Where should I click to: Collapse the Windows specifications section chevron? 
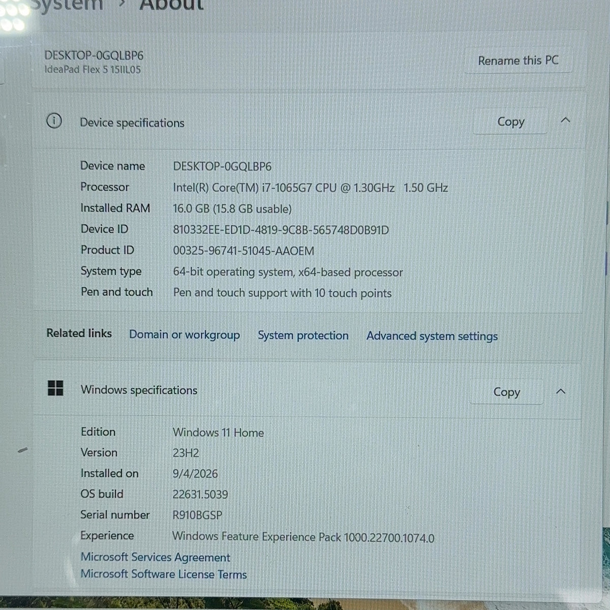[561, 391]
